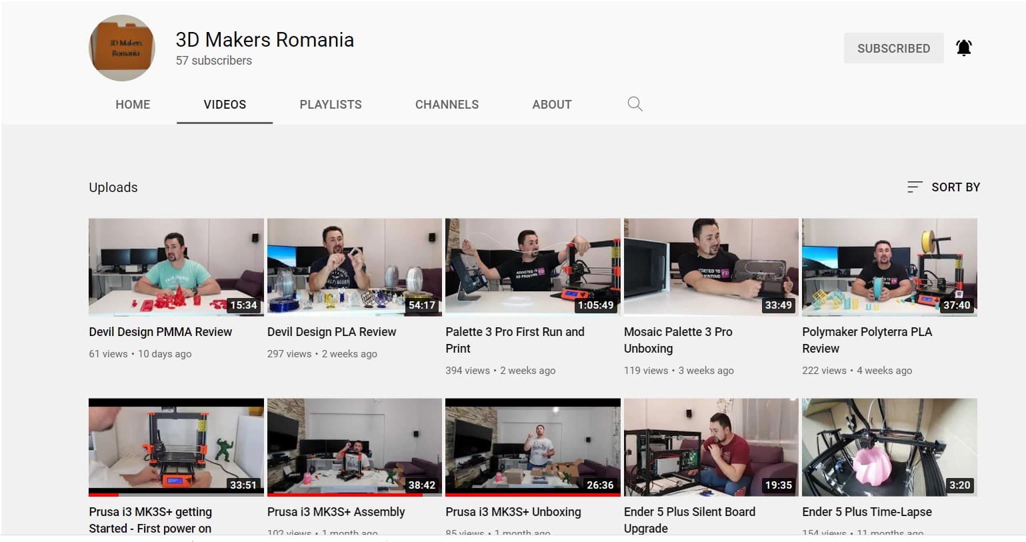Play the Devil Design PMMA Review thumbnail
This screenshot has height=542, width=1026.
click(x=176, y=267)
